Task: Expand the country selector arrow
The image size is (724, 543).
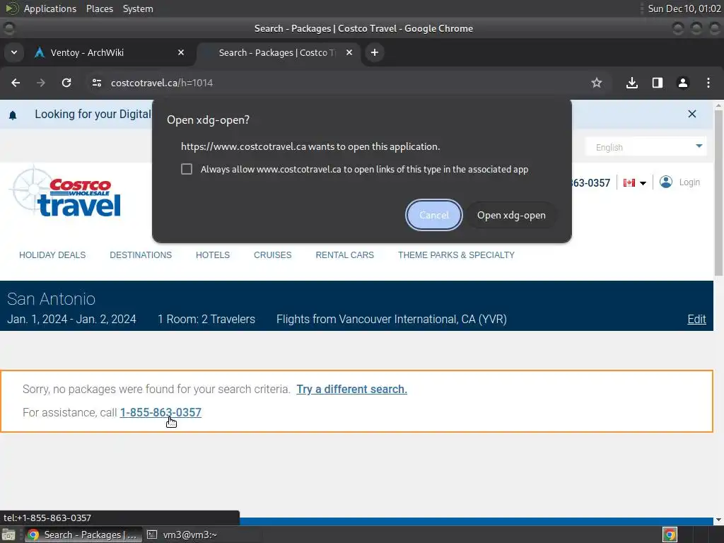Action: (x=643, y=183)
